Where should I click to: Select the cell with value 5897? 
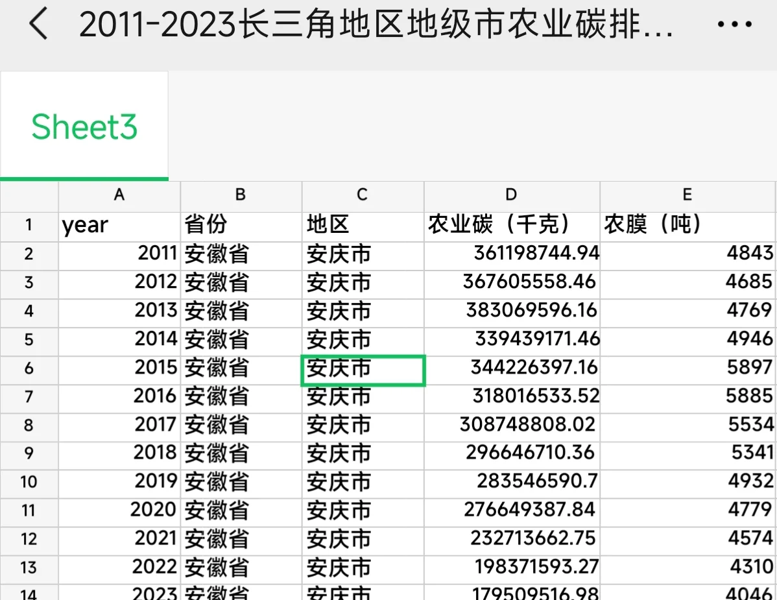pos(687,370)
